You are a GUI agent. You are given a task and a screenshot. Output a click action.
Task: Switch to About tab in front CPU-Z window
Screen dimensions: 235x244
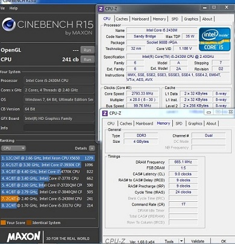[x=211, y=124]
